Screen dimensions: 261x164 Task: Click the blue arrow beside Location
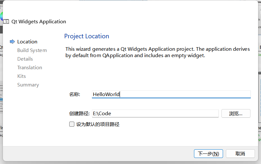[12, 41]
